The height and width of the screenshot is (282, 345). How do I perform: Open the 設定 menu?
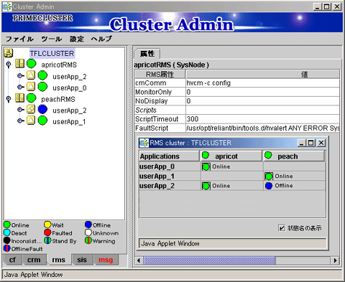coord(77,39)
